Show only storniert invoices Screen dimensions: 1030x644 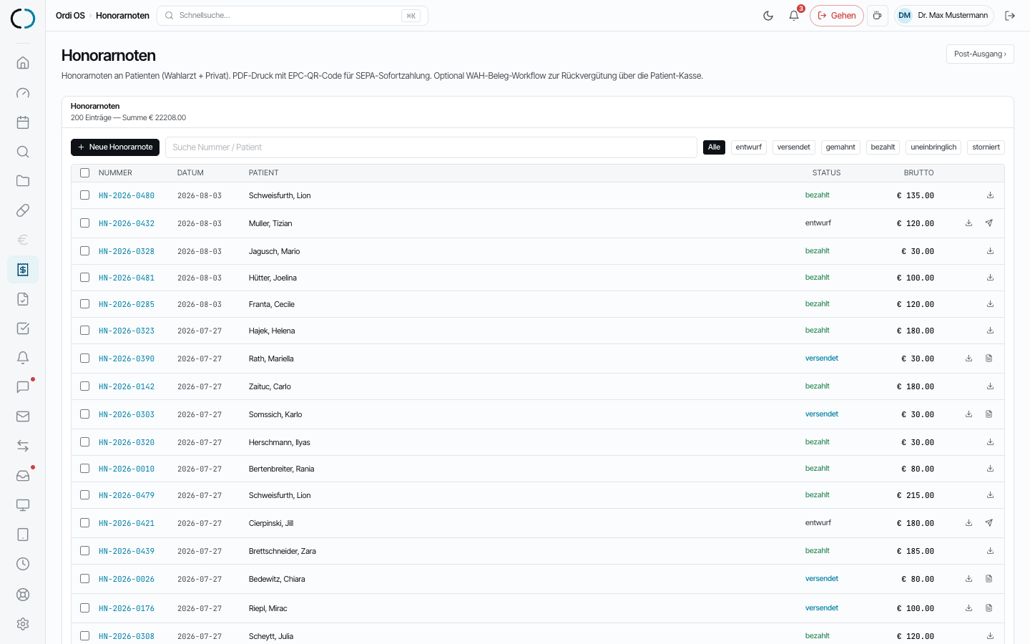(x=986, y=147)
